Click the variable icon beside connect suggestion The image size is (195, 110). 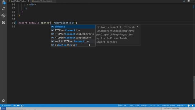click(x=53, y=27)
